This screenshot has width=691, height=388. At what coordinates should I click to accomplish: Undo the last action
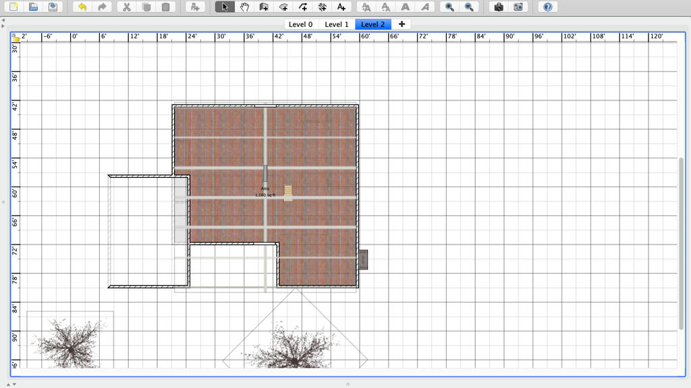click(x=82, y=7)
